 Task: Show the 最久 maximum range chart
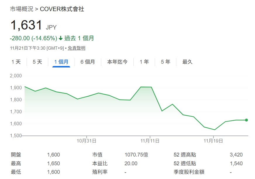point(187,62)
